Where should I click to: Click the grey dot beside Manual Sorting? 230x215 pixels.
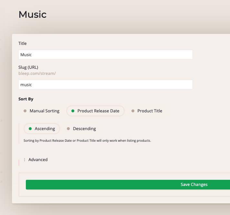click(25, 111)
